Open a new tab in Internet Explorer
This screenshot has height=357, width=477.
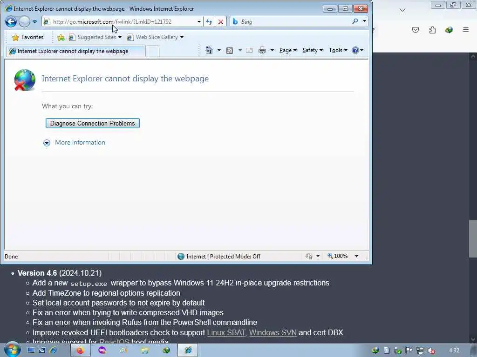152,51
